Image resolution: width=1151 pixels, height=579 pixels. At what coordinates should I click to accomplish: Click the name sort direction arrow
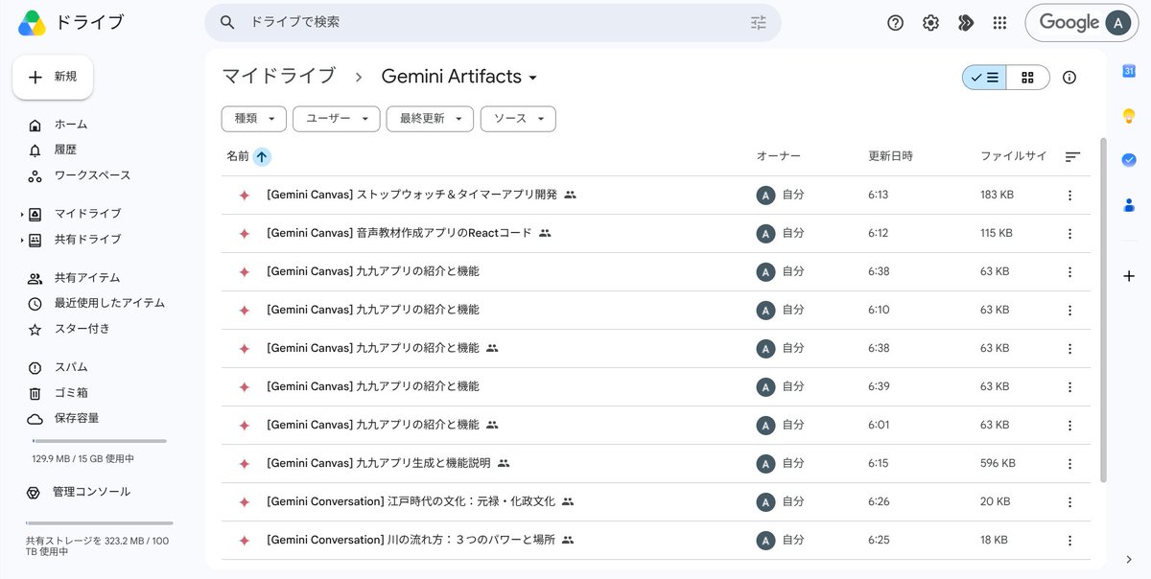[x=262, y=156]
